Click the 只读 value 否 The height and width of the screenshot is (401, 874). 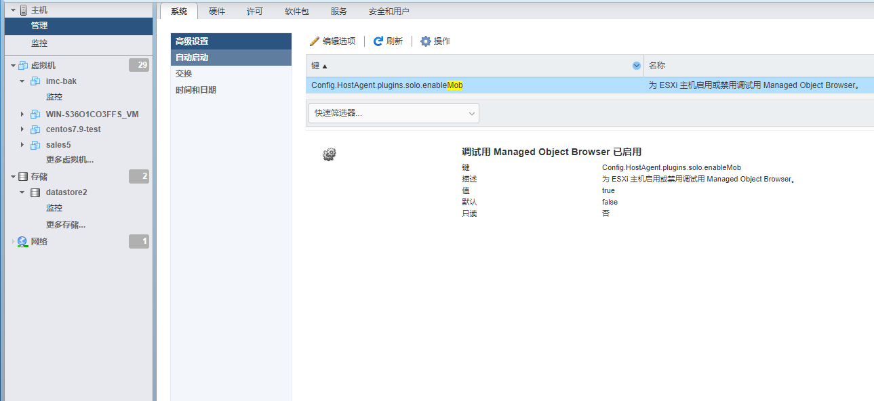tap(605, 213)
